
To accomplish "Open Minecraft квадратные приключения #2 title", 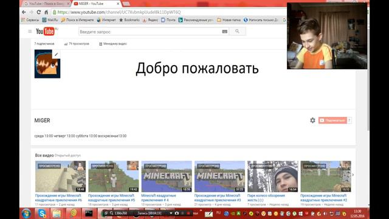I will [324, 198].
